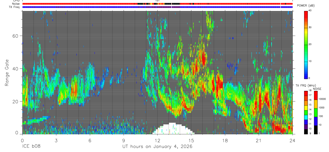
Task: Click the 10 label on the POWER scale
Action: (310, 61)
